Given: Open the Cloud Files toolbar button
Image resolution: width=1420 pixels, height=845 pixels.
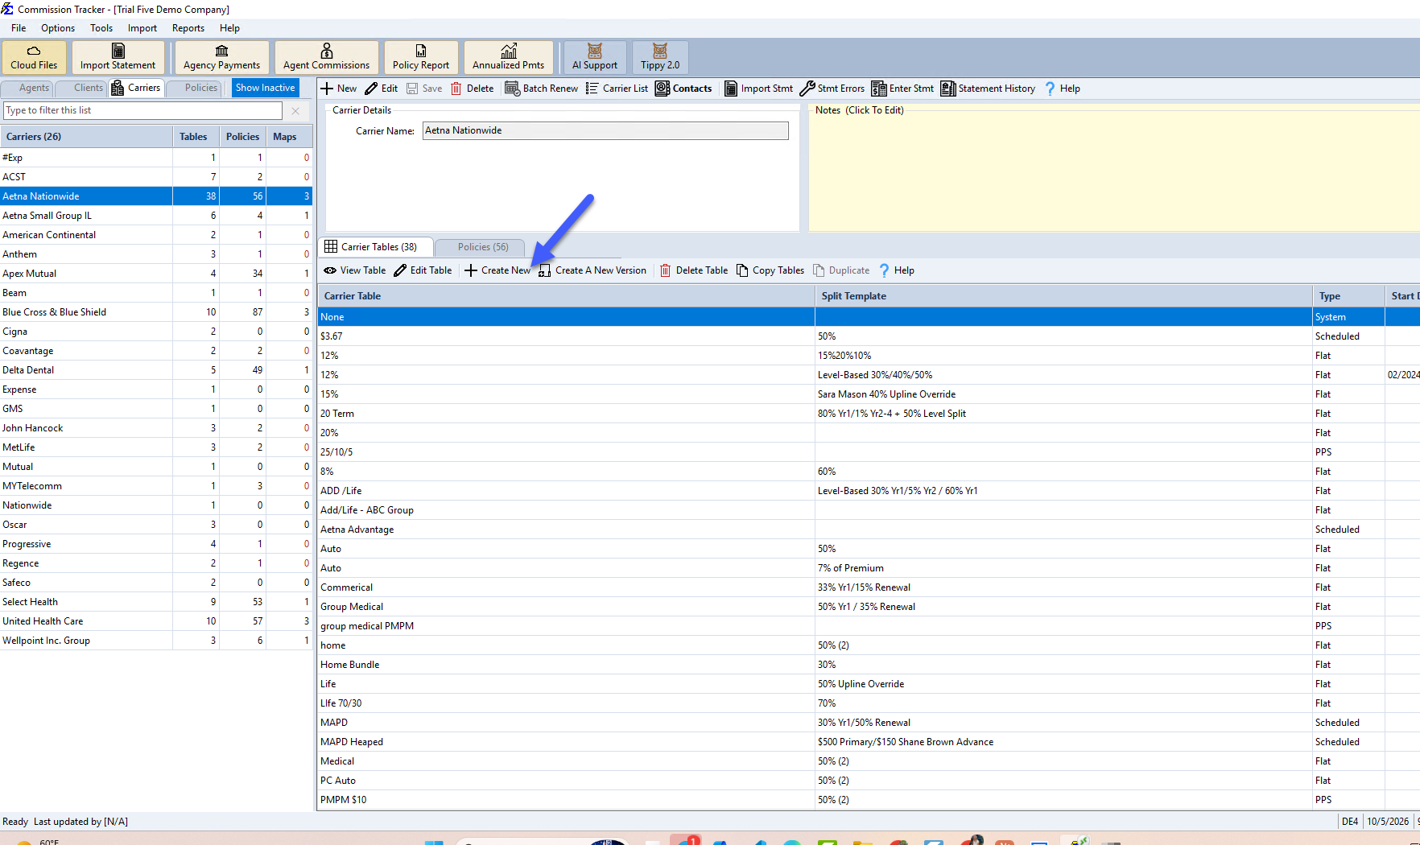Looking at the screenshot, I should 34,57.
